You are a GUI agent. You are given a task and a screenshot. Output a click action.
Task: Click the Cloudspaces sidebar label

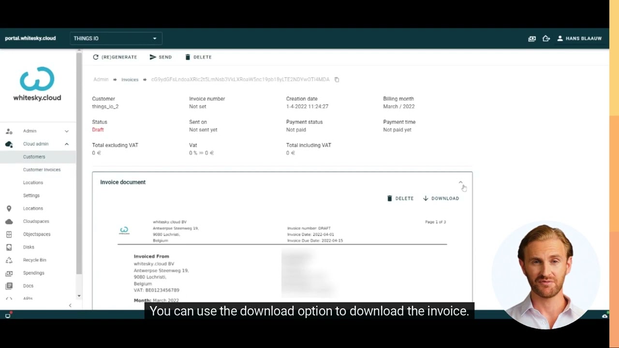[x=36, y=221]
